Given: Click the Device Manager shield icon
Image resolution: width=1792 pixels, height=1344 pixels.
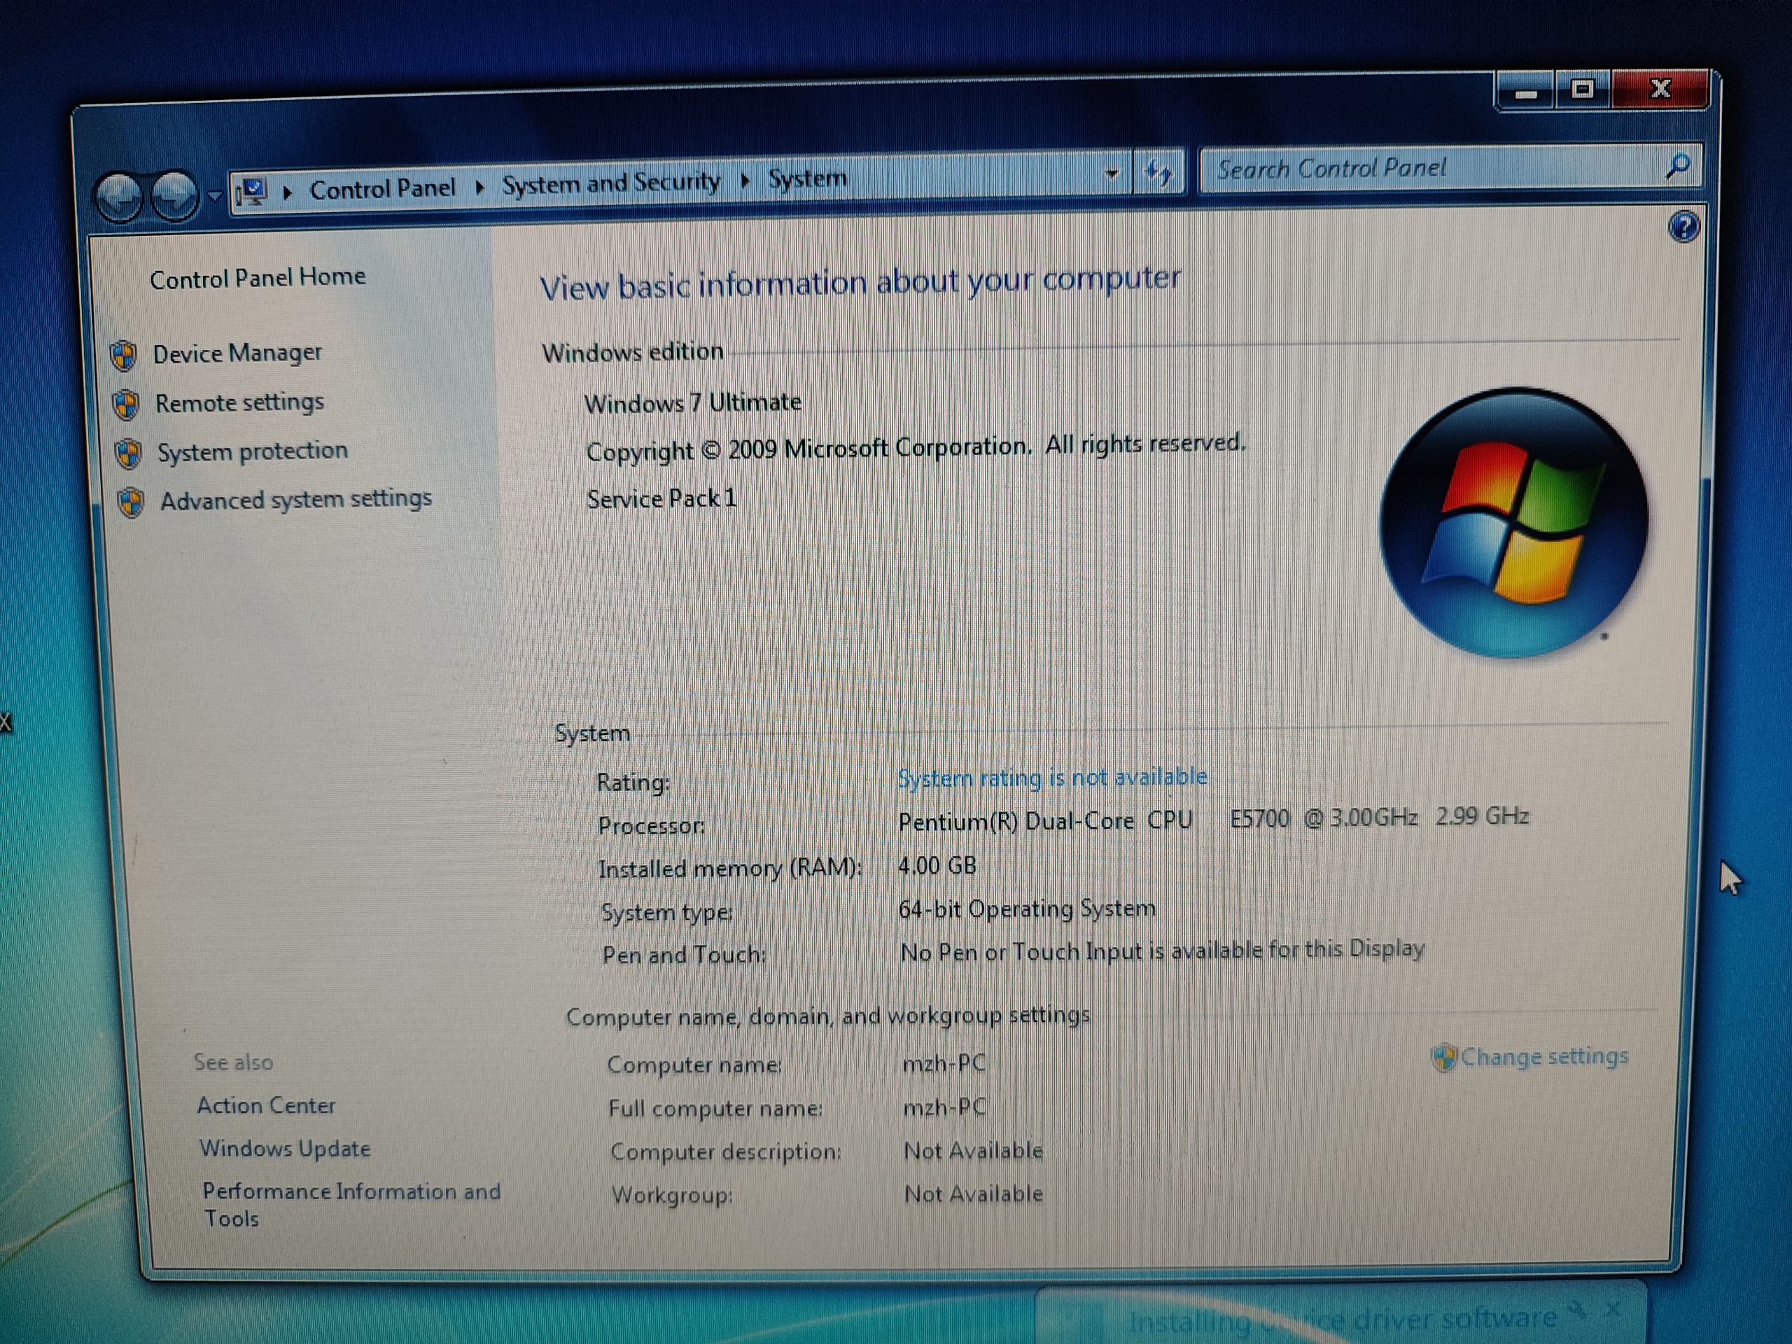Looking at the screenshot, I should [123, 356].
